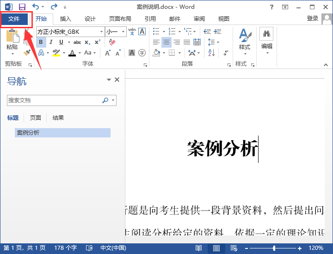Switch to 页面布局 ribbon tab

[x=120, y=19]
